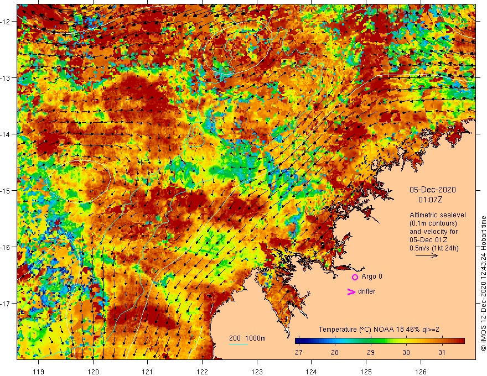Viewport: 487px width, 376px height.
Task: Click the longitude label 121
Action: 148,372
